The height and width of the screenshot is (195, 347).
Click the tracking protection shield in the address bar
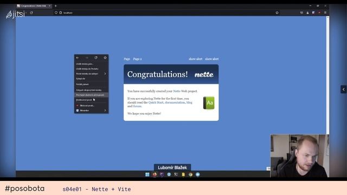pos(56,13)
